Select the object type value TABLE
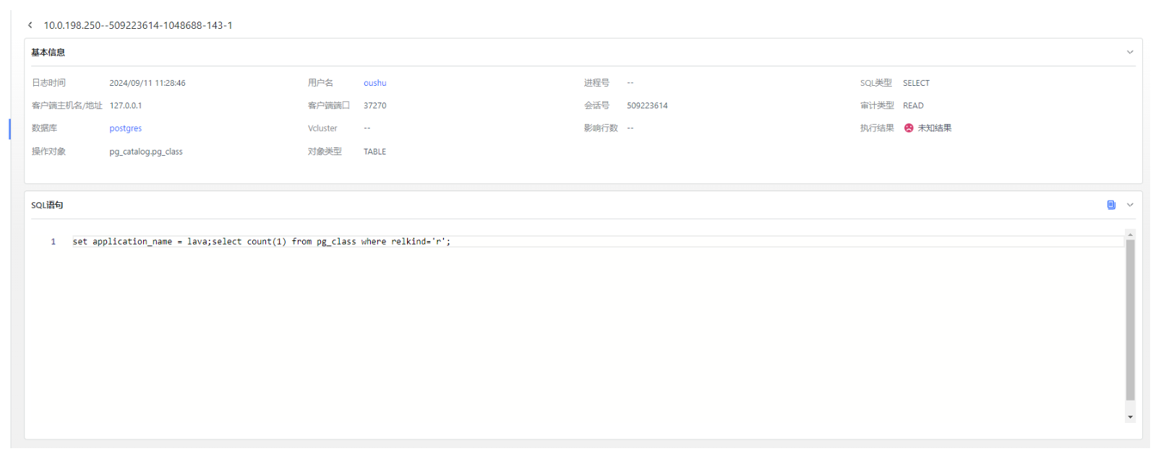This screenshot has width=1161, height=472. click(x=374, y=152)
